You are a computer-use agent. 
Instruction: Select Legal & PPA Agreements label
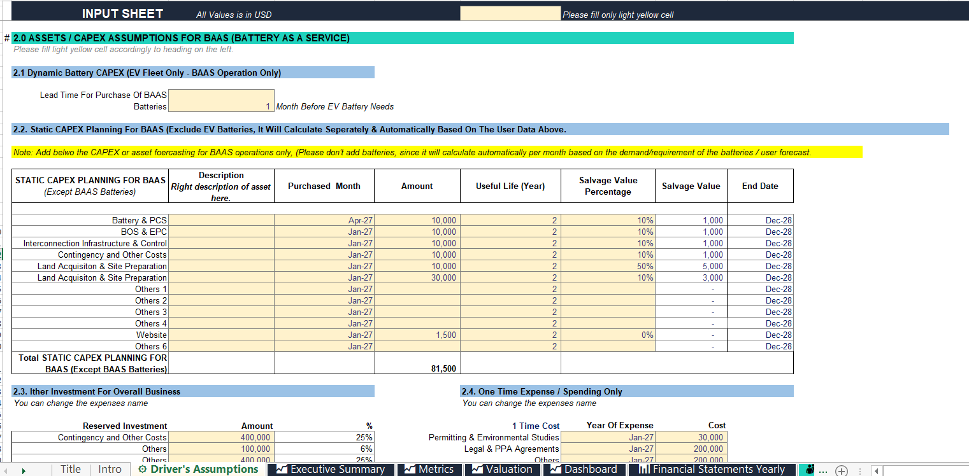pyautogui.click(x=512, y=449)
